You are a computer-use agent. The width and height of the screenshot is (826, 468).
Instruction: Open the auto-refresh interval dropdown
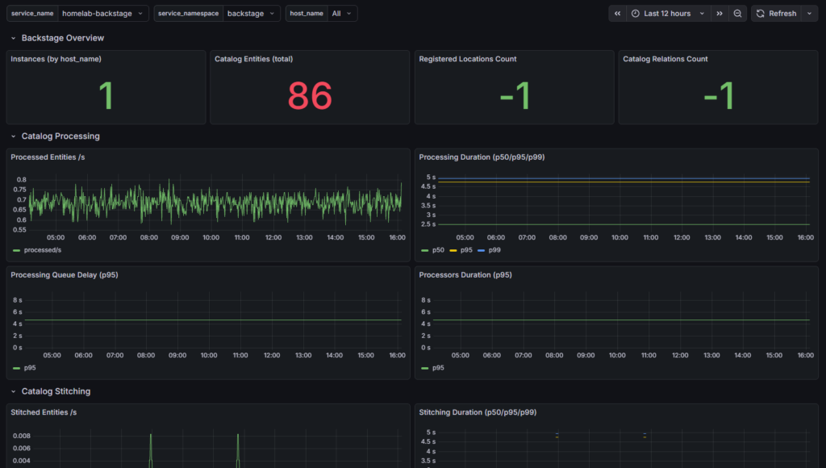[x=810, y=14]
